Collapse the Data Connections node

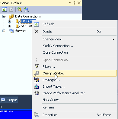pos(4,16)
